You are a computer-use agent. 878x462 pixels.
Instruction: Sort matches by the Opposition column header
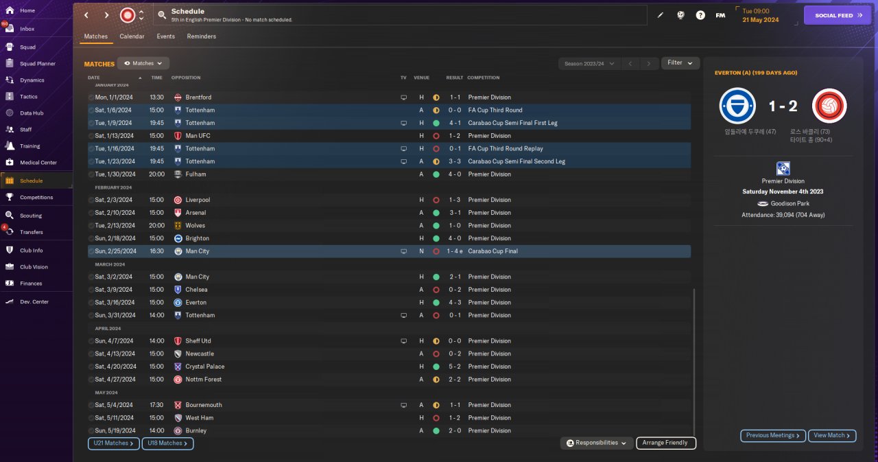click(x=186, y=78)
